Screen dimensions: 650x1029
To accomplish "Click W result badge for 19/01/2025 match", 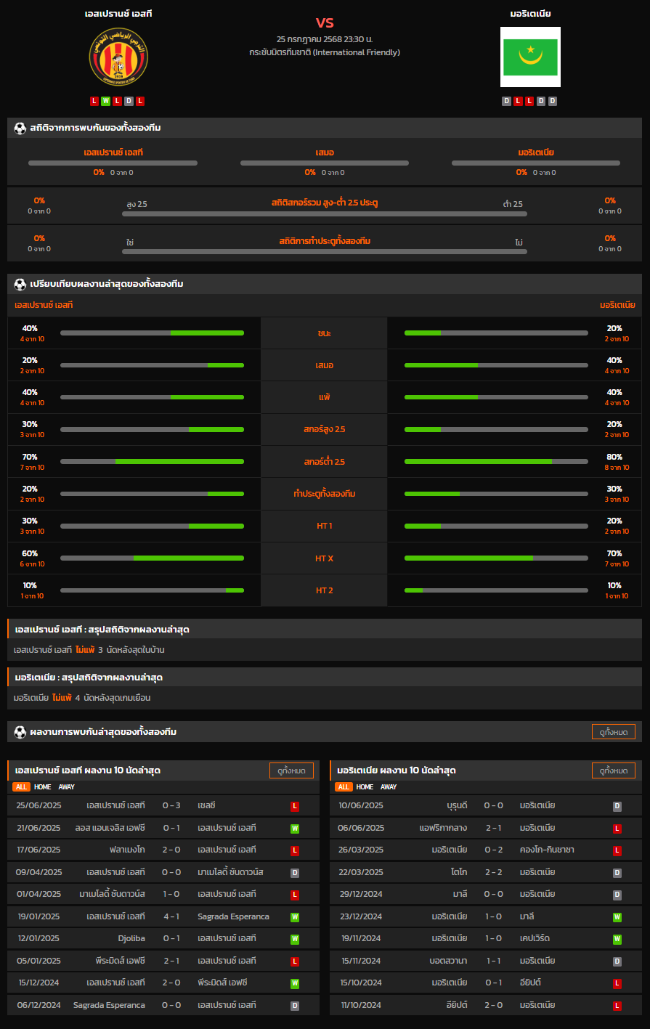I will pyautogui.click(x=295, y=917).
